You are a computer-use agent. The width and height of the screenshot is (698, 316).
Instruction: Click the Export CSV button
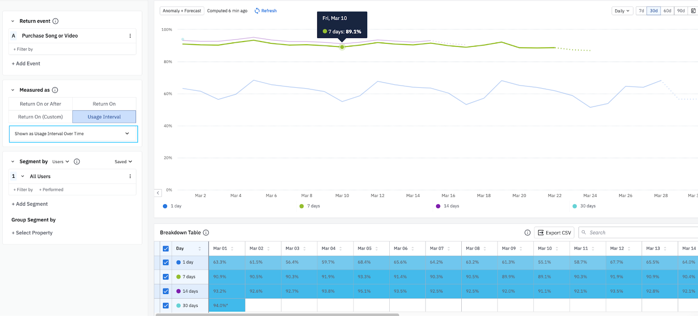554,232
